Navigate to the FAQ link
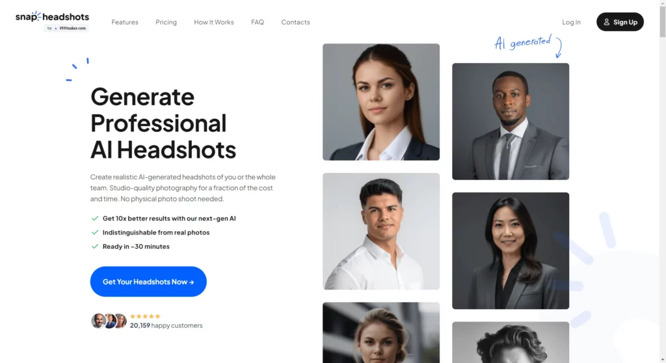This screenshot has width=666, height=363. click(x=258, y=22)
